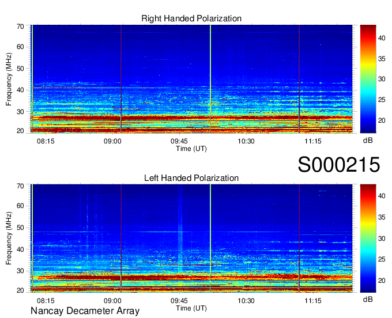Click the 'Nancay Decameter Array' caption

pos(85,311)
